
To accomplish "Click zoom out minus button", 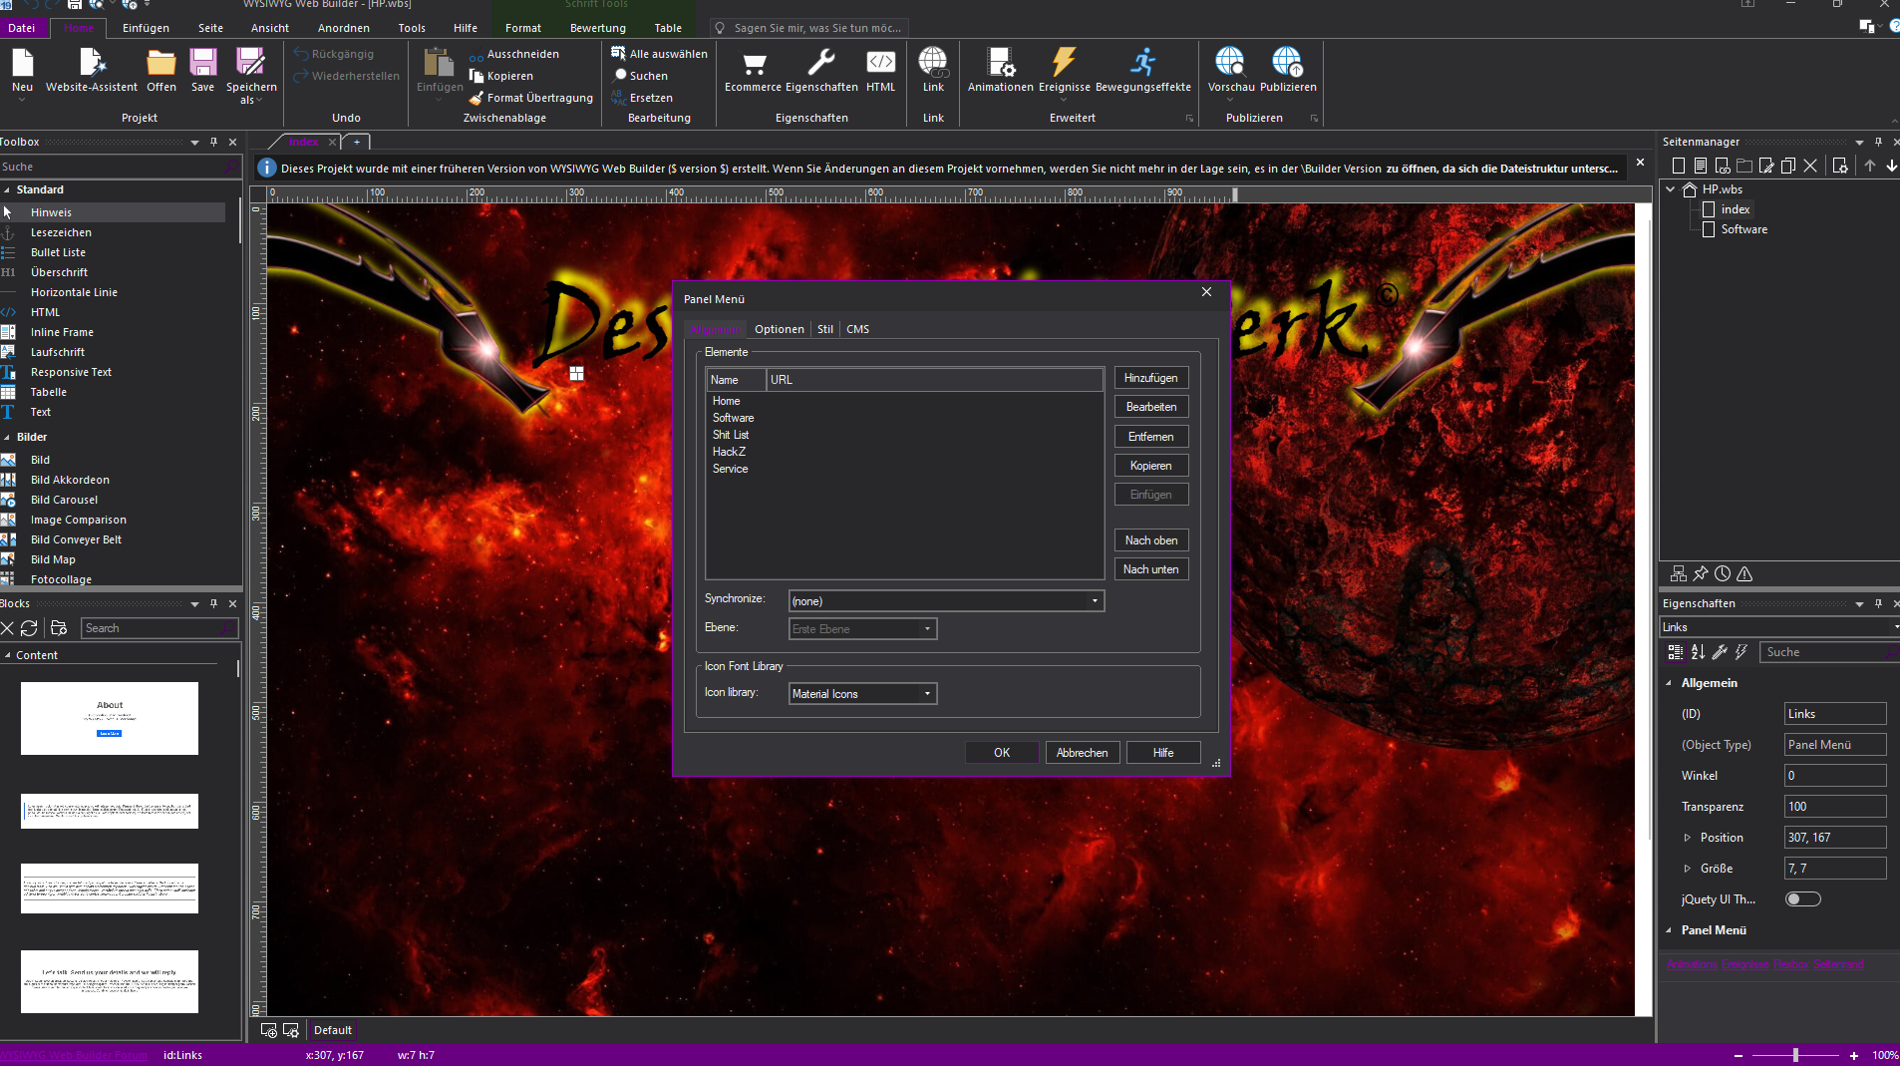I will click(x=1739, y=1055).
